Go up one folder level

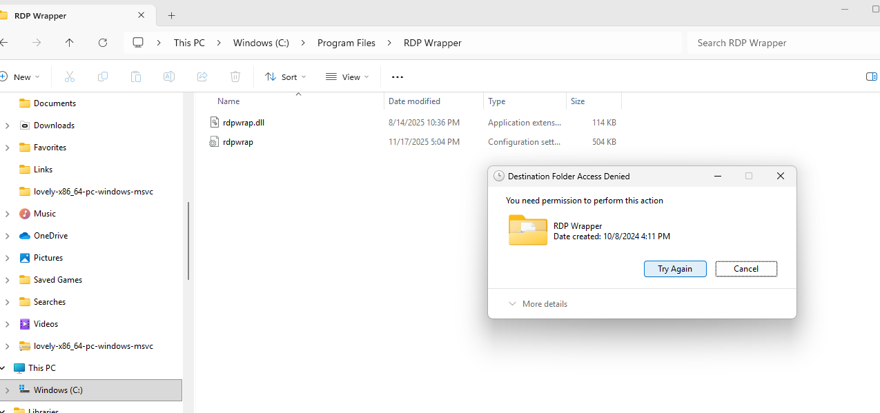pos(70,43)
